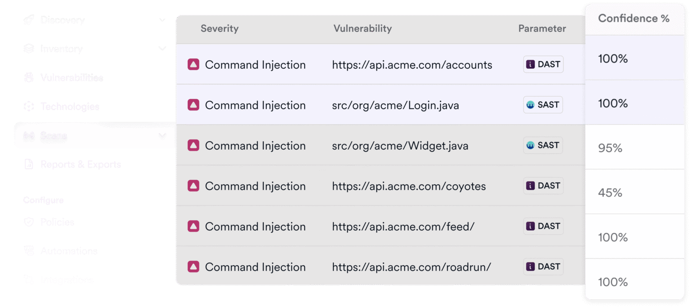690x307 pixels.
Task: Click the DAST badge for coyotes endpoint
Action: [543, 186]
